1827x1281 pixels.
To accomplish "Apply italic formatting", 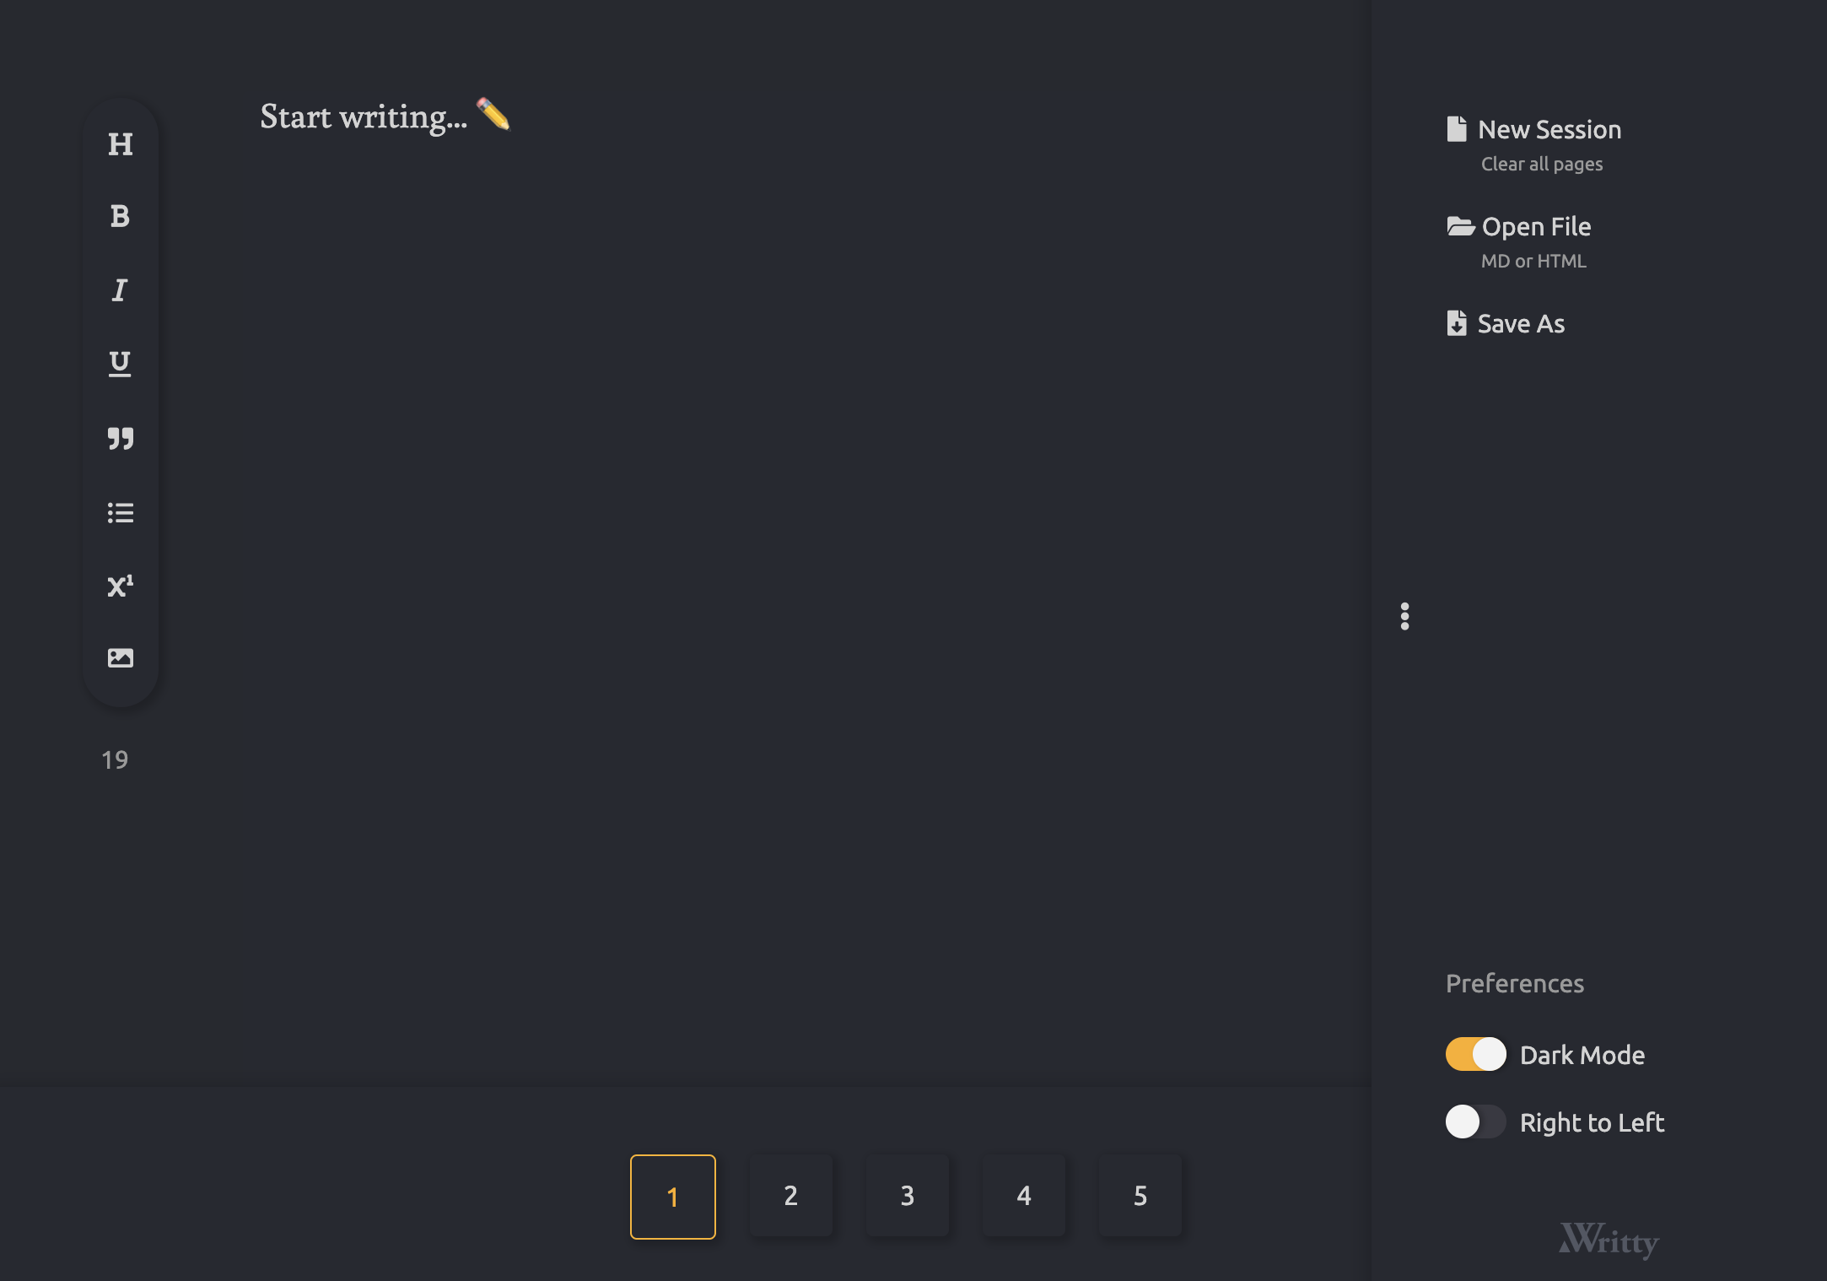I will click(x=120, y=291).
